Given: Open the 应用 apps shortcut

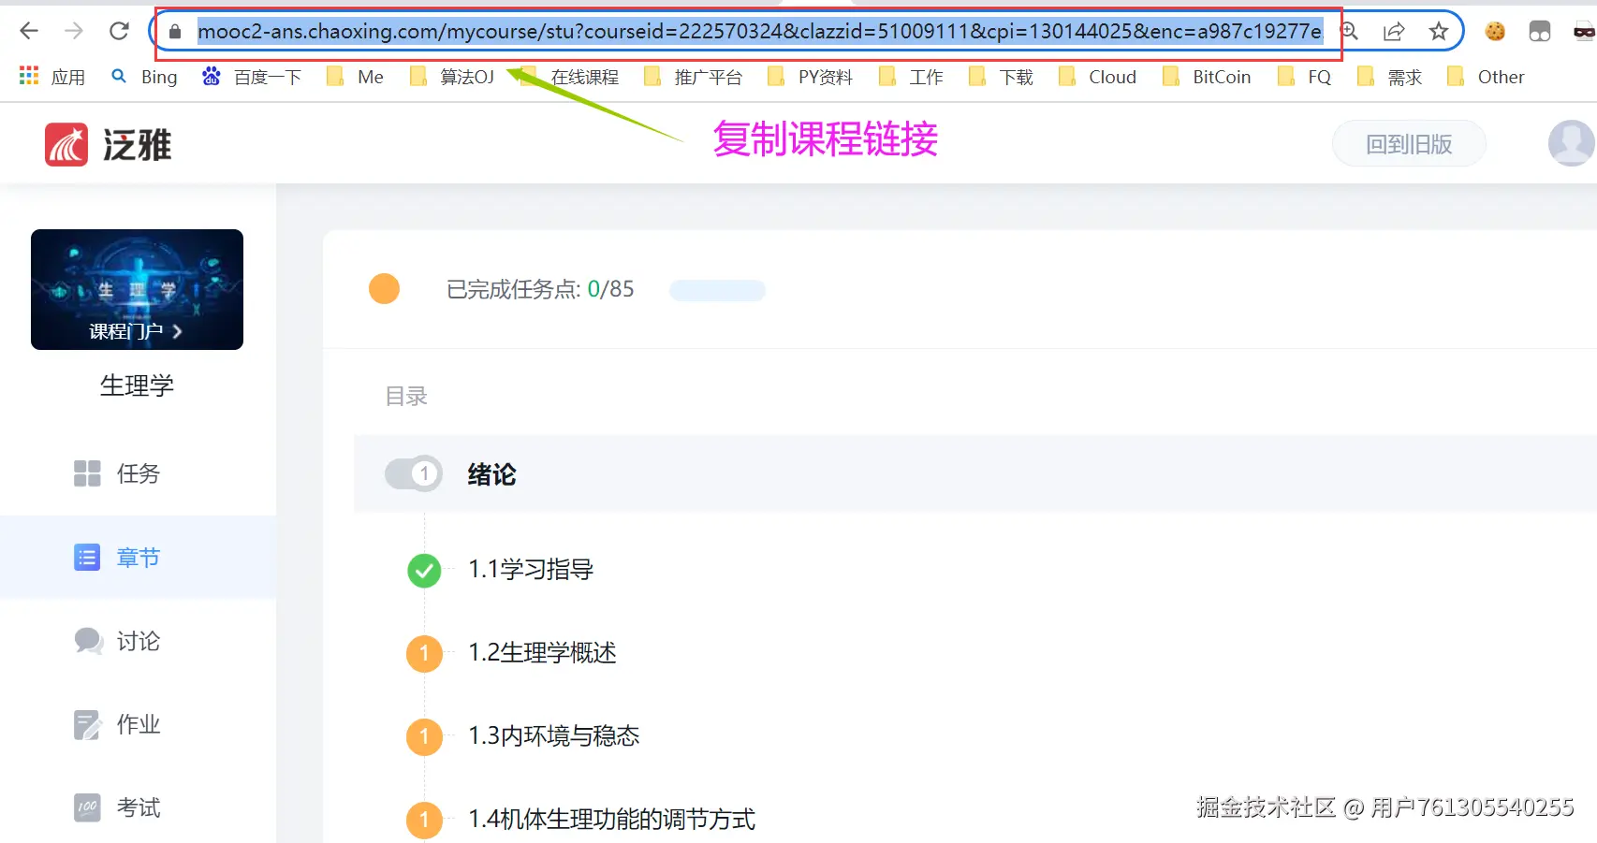Looking at the screenshot, I should click(52, 77).
